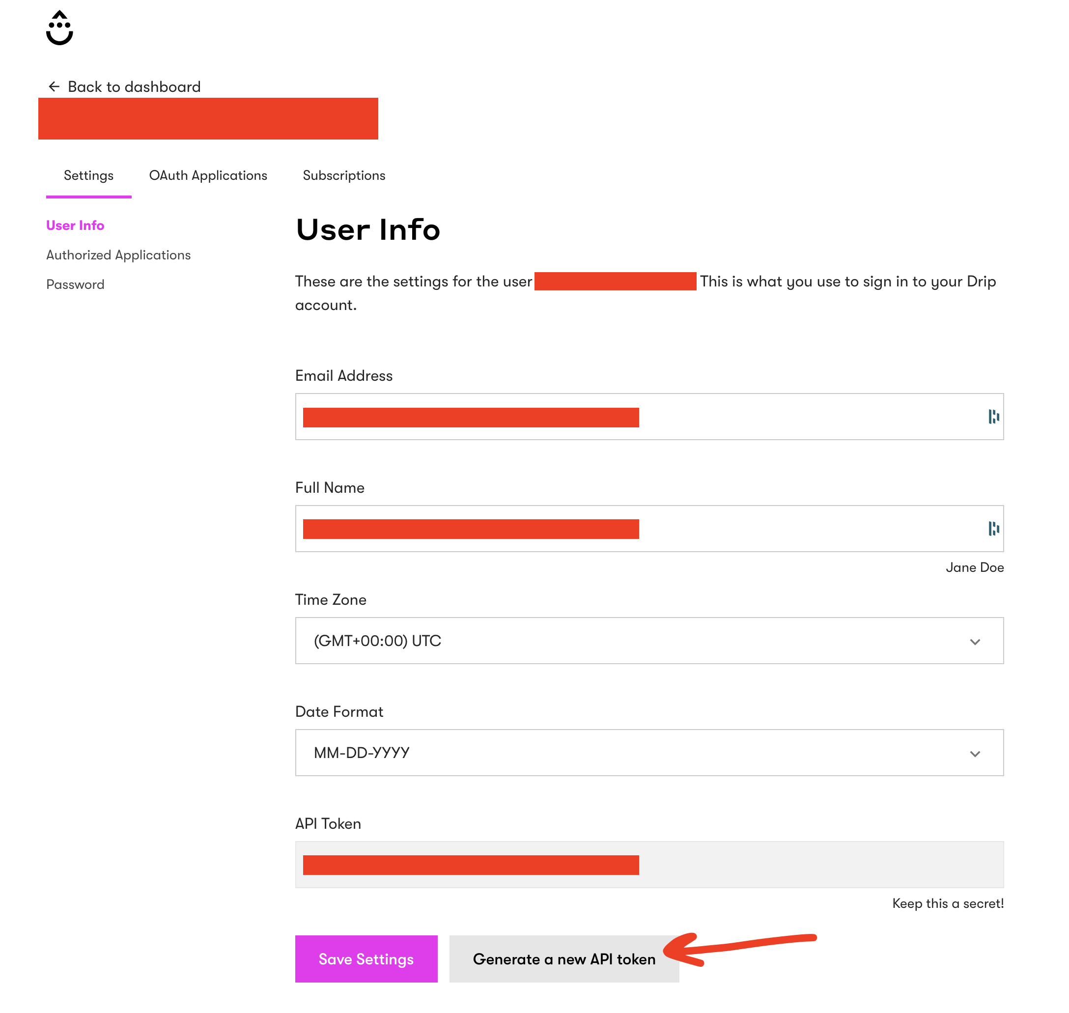Open the Subscriptions tab
1069x1013 pixels.
click(344, 175)
